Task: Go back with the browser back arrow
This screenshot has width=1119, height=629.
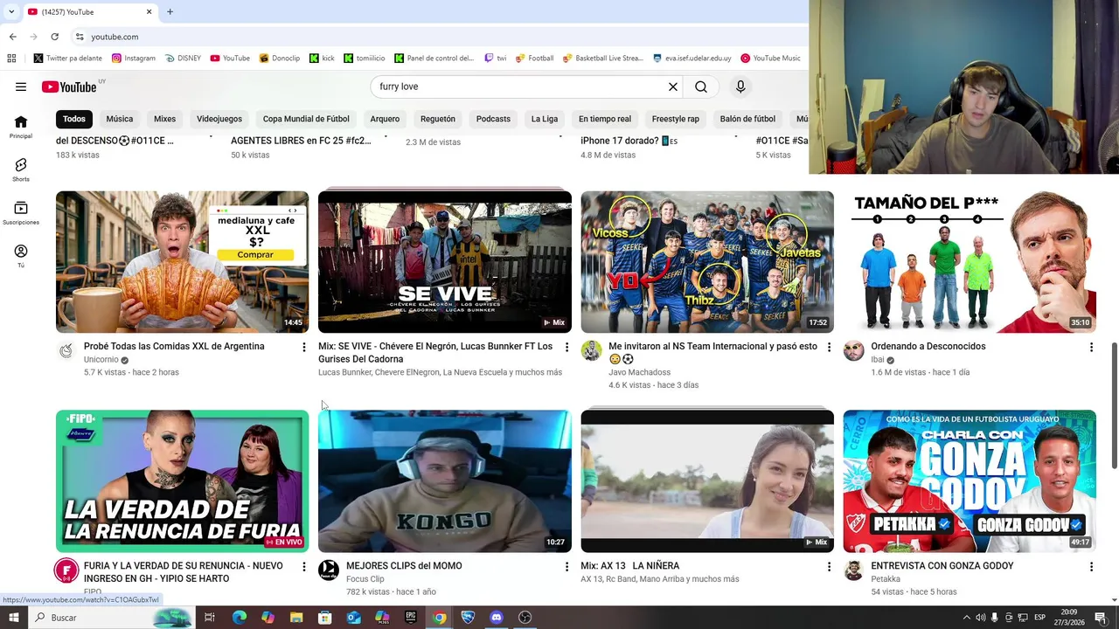Action: 12,37
